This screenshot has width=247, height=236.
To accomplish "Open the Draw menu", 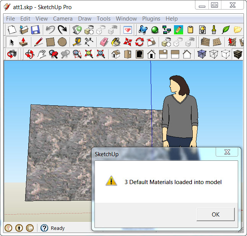I will (84, 18).
